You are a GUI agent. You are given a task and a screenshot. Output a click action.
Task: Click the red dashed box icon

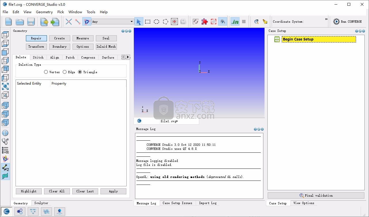click(x=214, y=22)
